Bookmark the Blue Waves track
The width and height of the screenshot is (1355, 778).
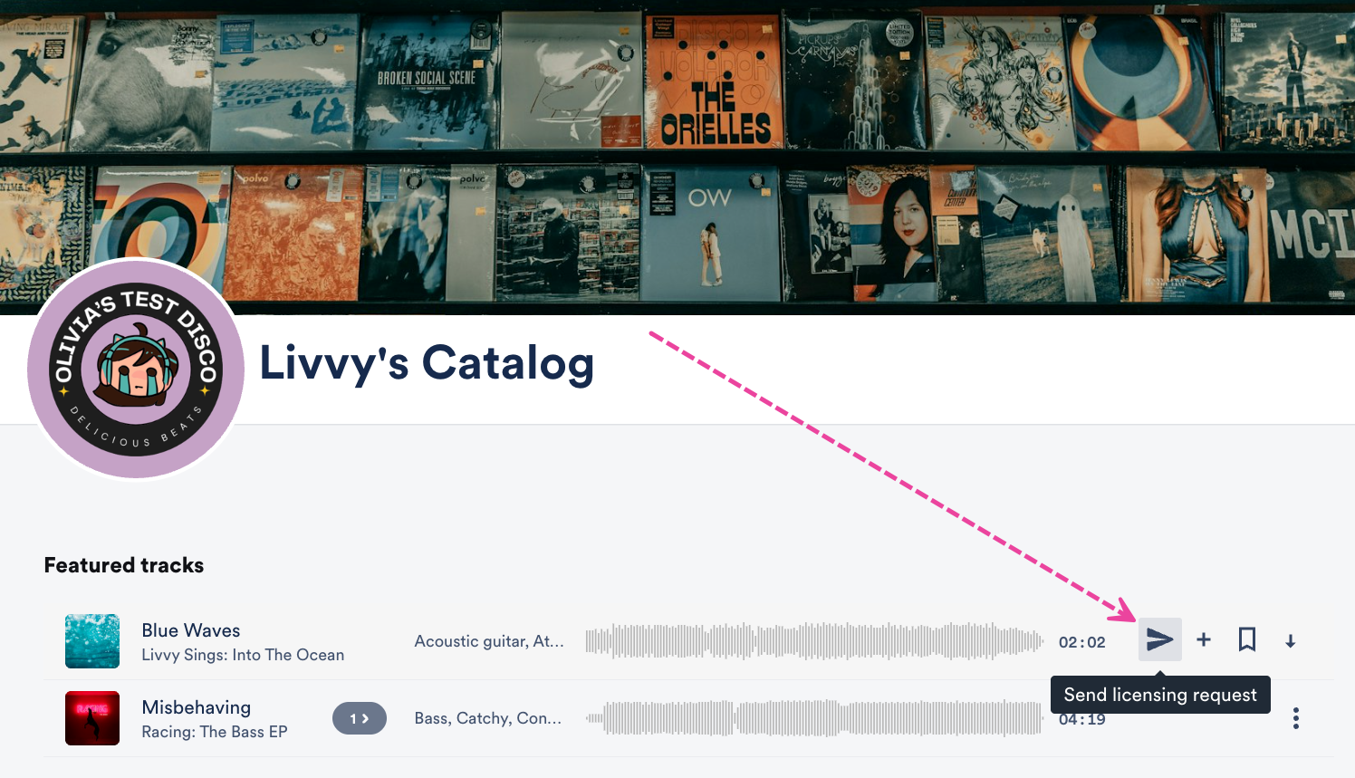click(1247, 640)
